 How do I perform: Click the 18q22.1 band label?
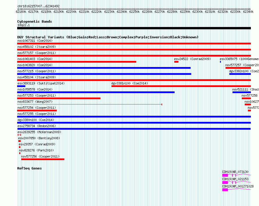(24, 25)
